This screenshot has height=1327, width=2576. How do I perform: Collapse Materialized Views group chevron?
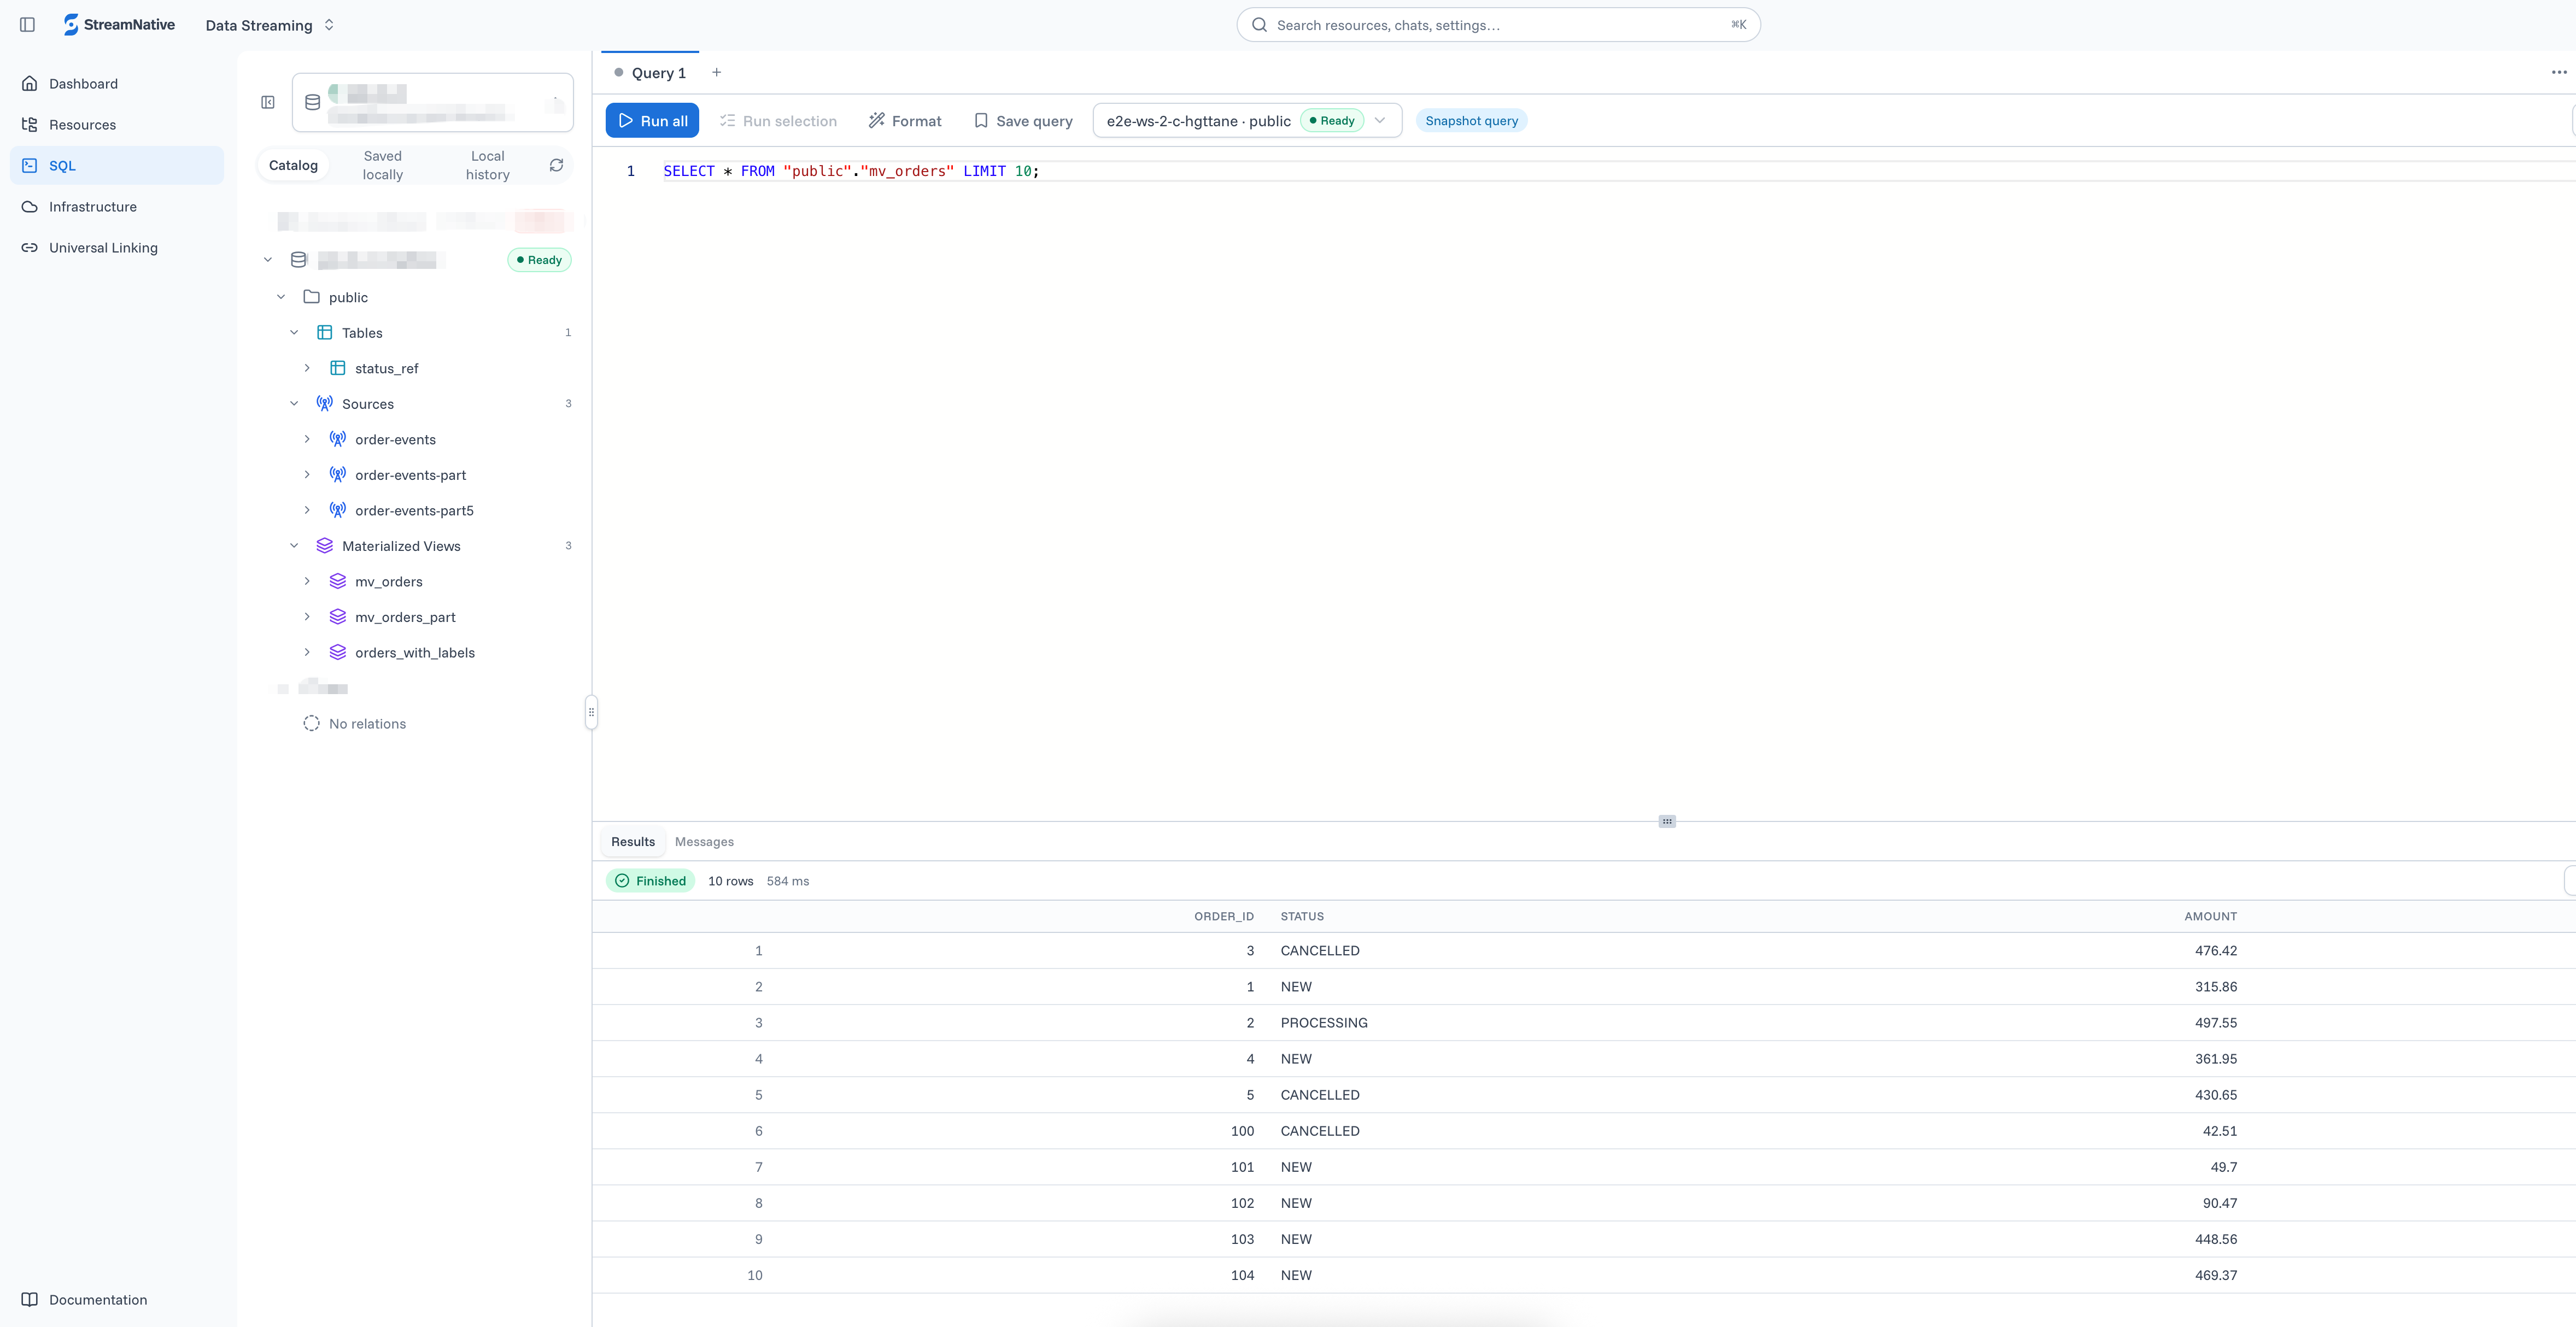point(294,546)
